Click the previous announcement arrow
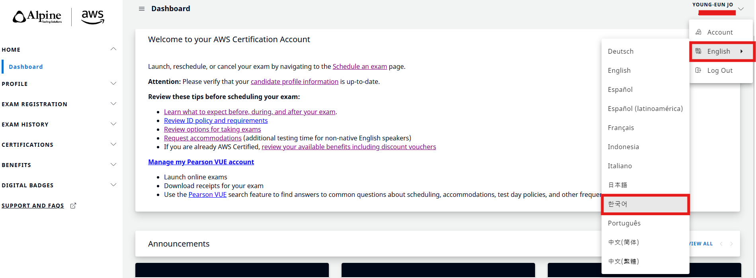This screenshot has width=756, height=278. (x=721, y=244)
